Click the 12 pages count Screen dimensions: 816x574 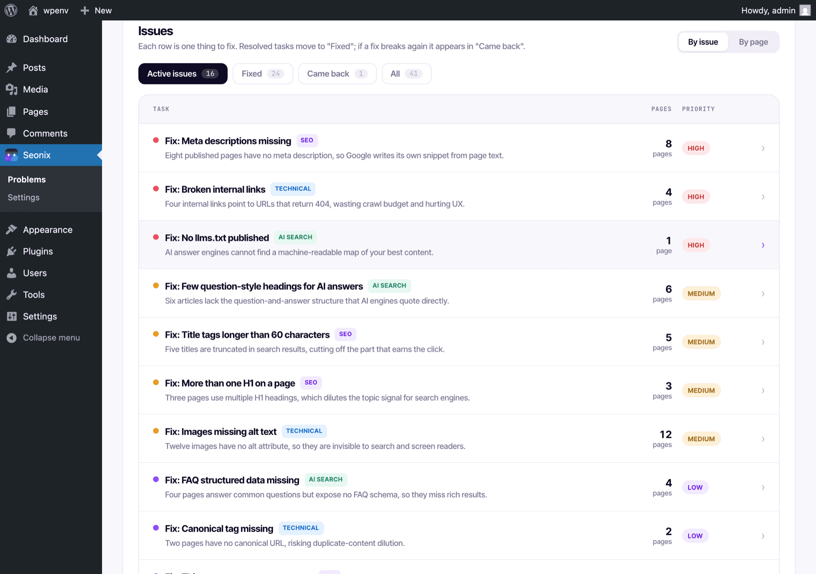[x=662, y=439]
